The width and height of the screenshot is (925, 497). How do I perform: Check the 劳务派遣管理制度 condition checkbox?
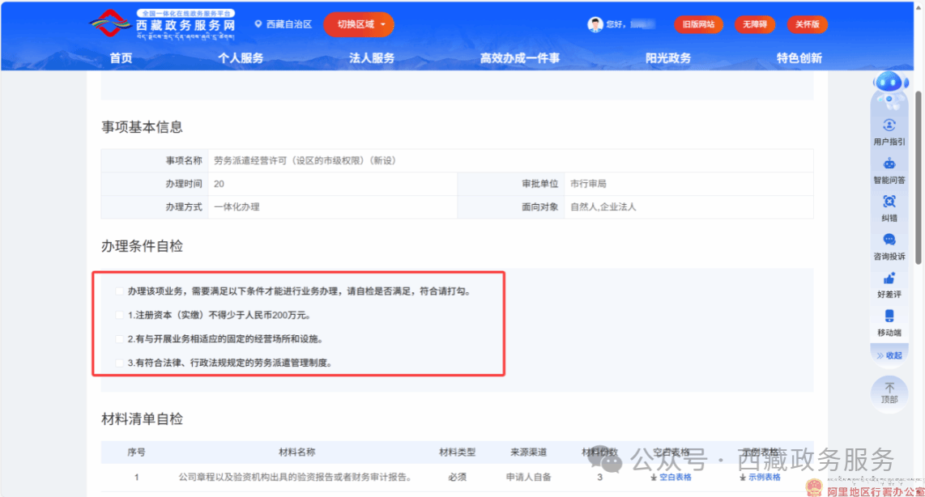coord(120,363)
